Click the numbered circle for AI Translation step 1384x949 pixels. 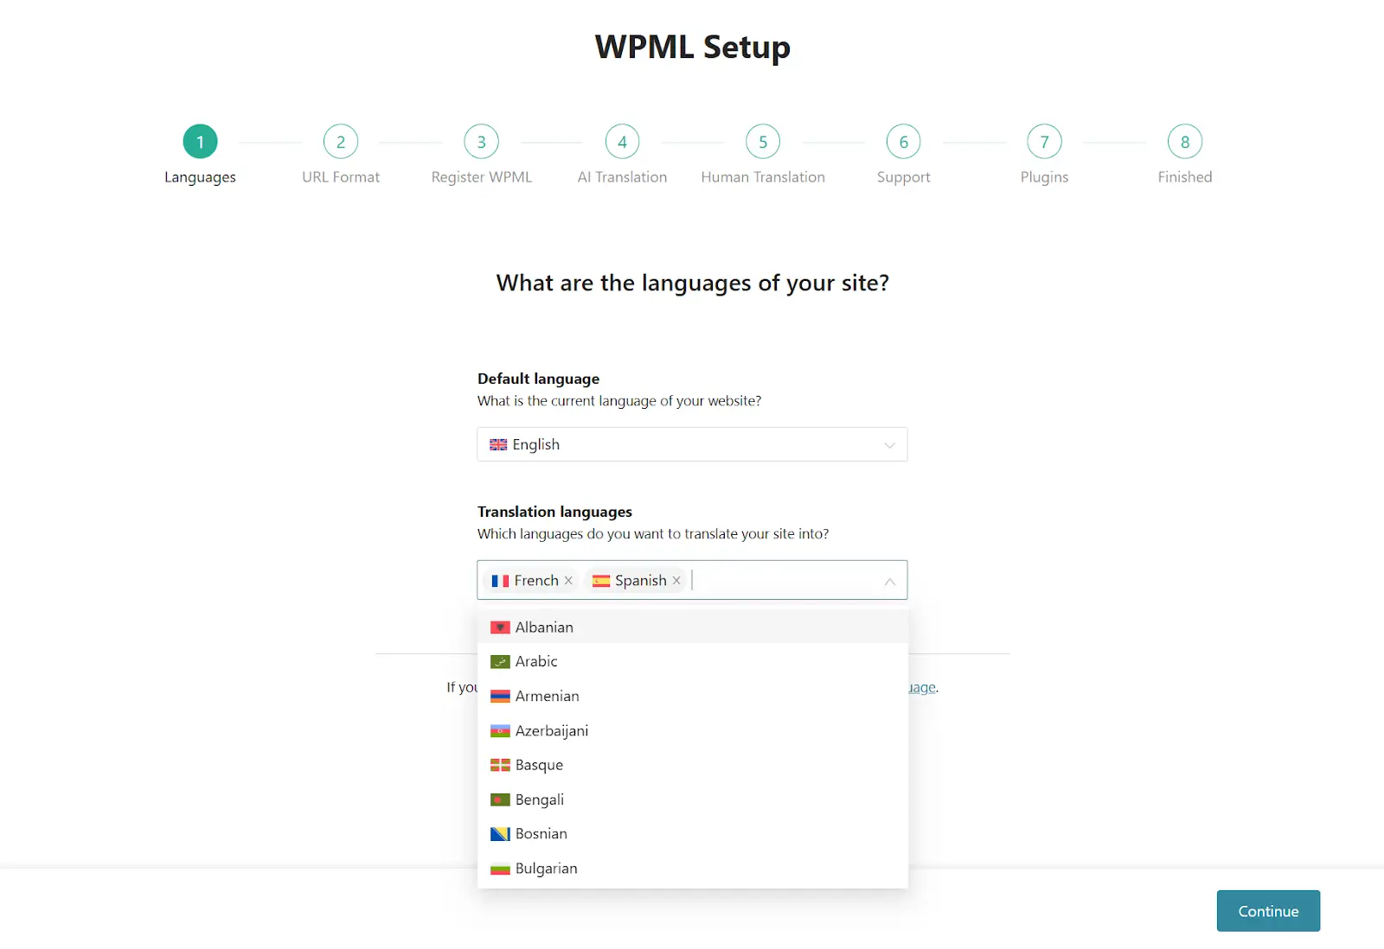622,141
